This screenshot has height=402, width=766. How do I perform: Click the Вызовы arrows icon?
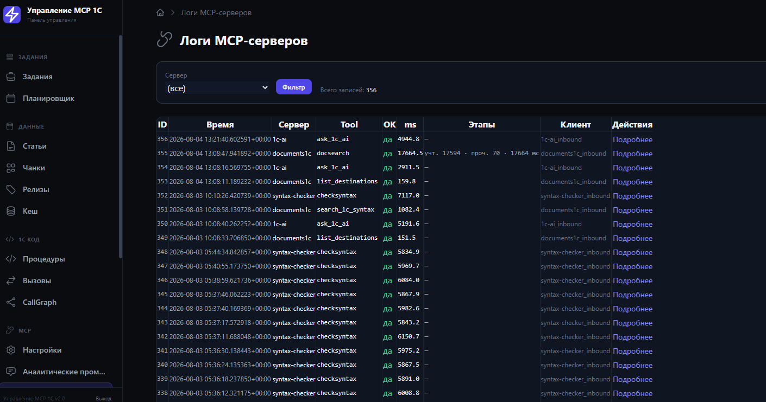[11, 280]
